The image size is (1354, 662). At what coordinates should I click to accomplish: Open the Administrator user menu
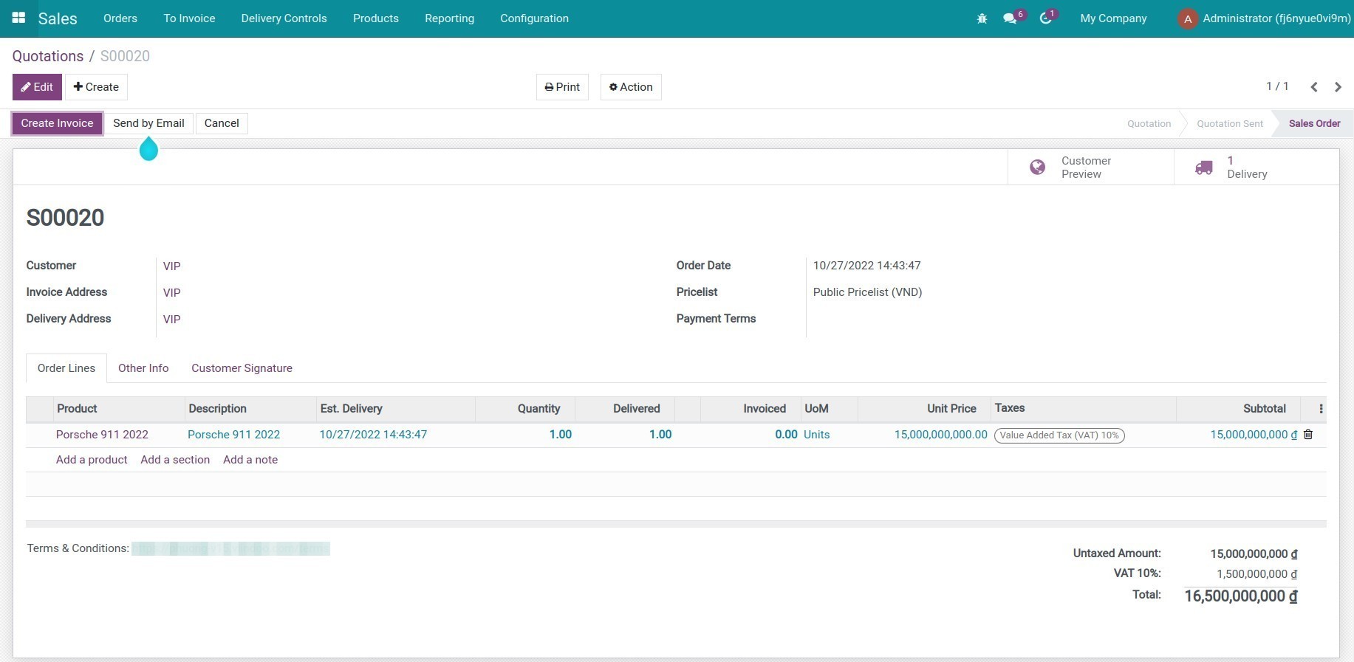(1265, 18)
